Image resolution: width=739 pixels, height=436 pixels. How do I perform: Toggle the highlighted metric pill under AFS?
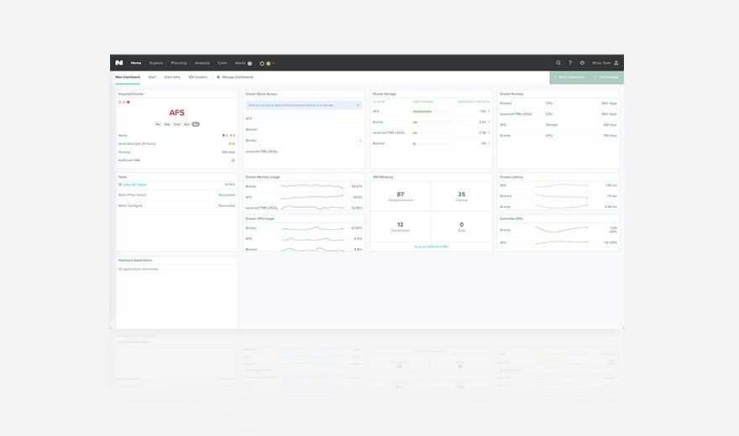click(196, 124)
